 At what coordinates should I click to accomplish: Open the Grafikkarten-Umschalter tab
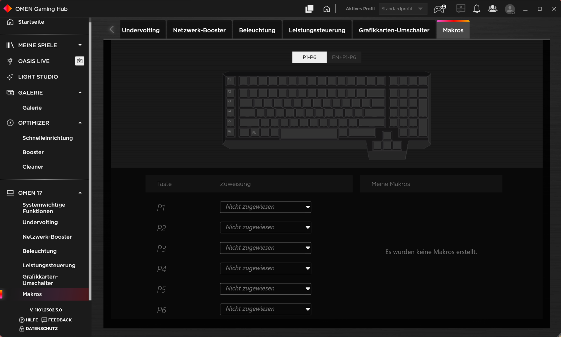coord(394,30)
